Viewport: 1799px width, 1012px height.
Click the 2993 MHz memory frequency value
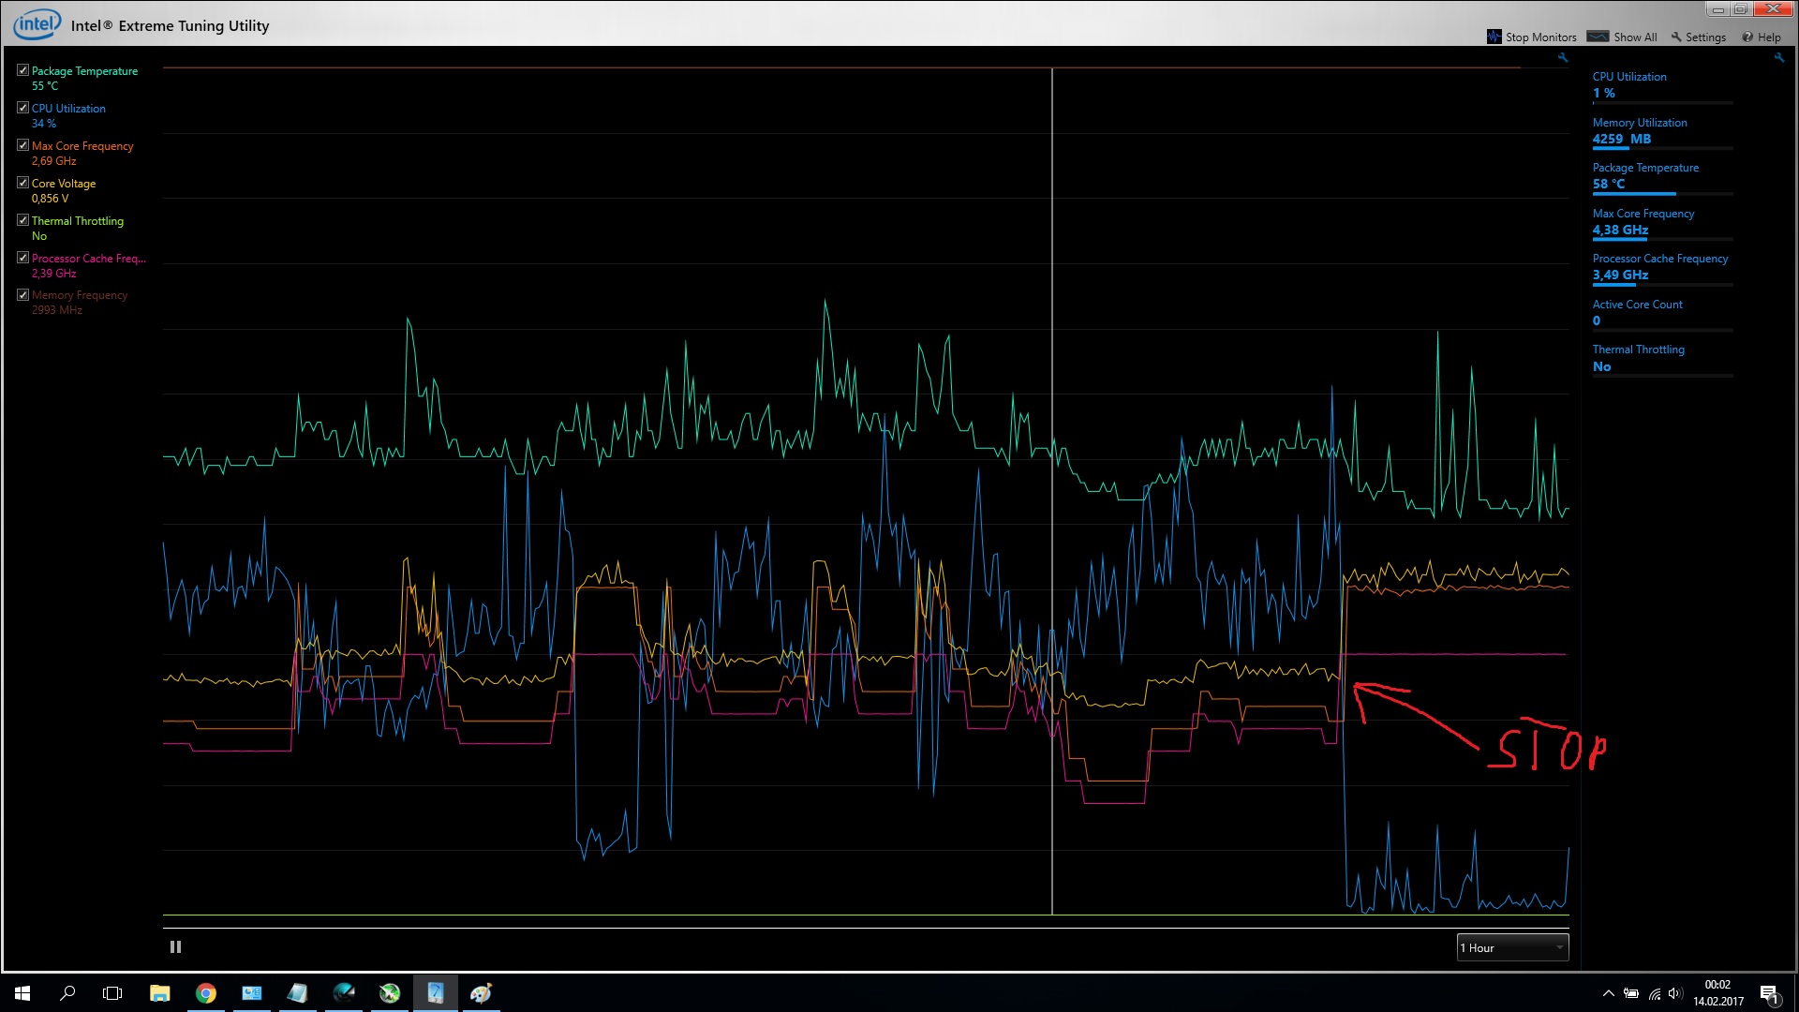click(x=57, y=310)
